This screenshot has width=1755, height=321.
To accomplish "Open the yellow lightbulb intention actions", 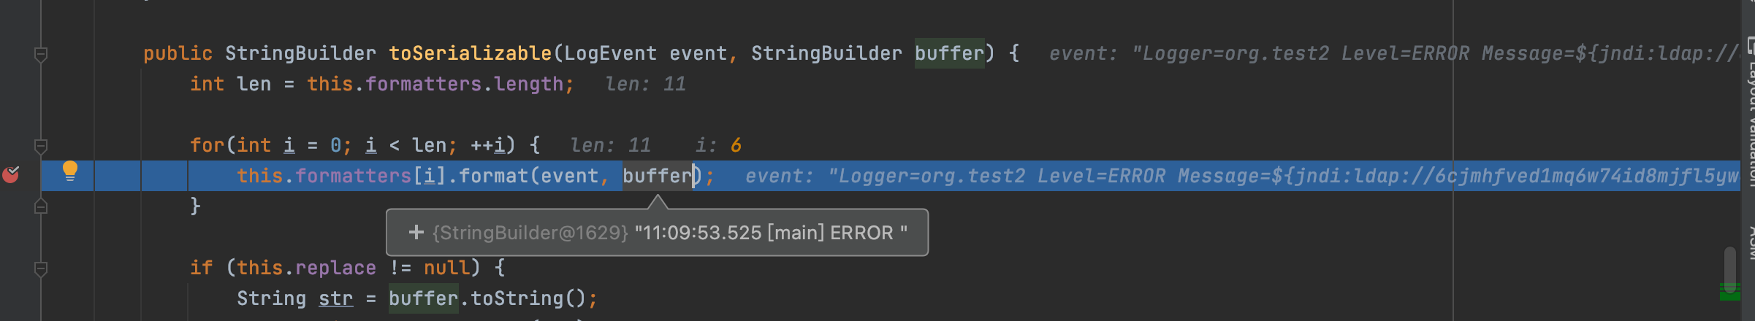I will [x=70, y=171].
